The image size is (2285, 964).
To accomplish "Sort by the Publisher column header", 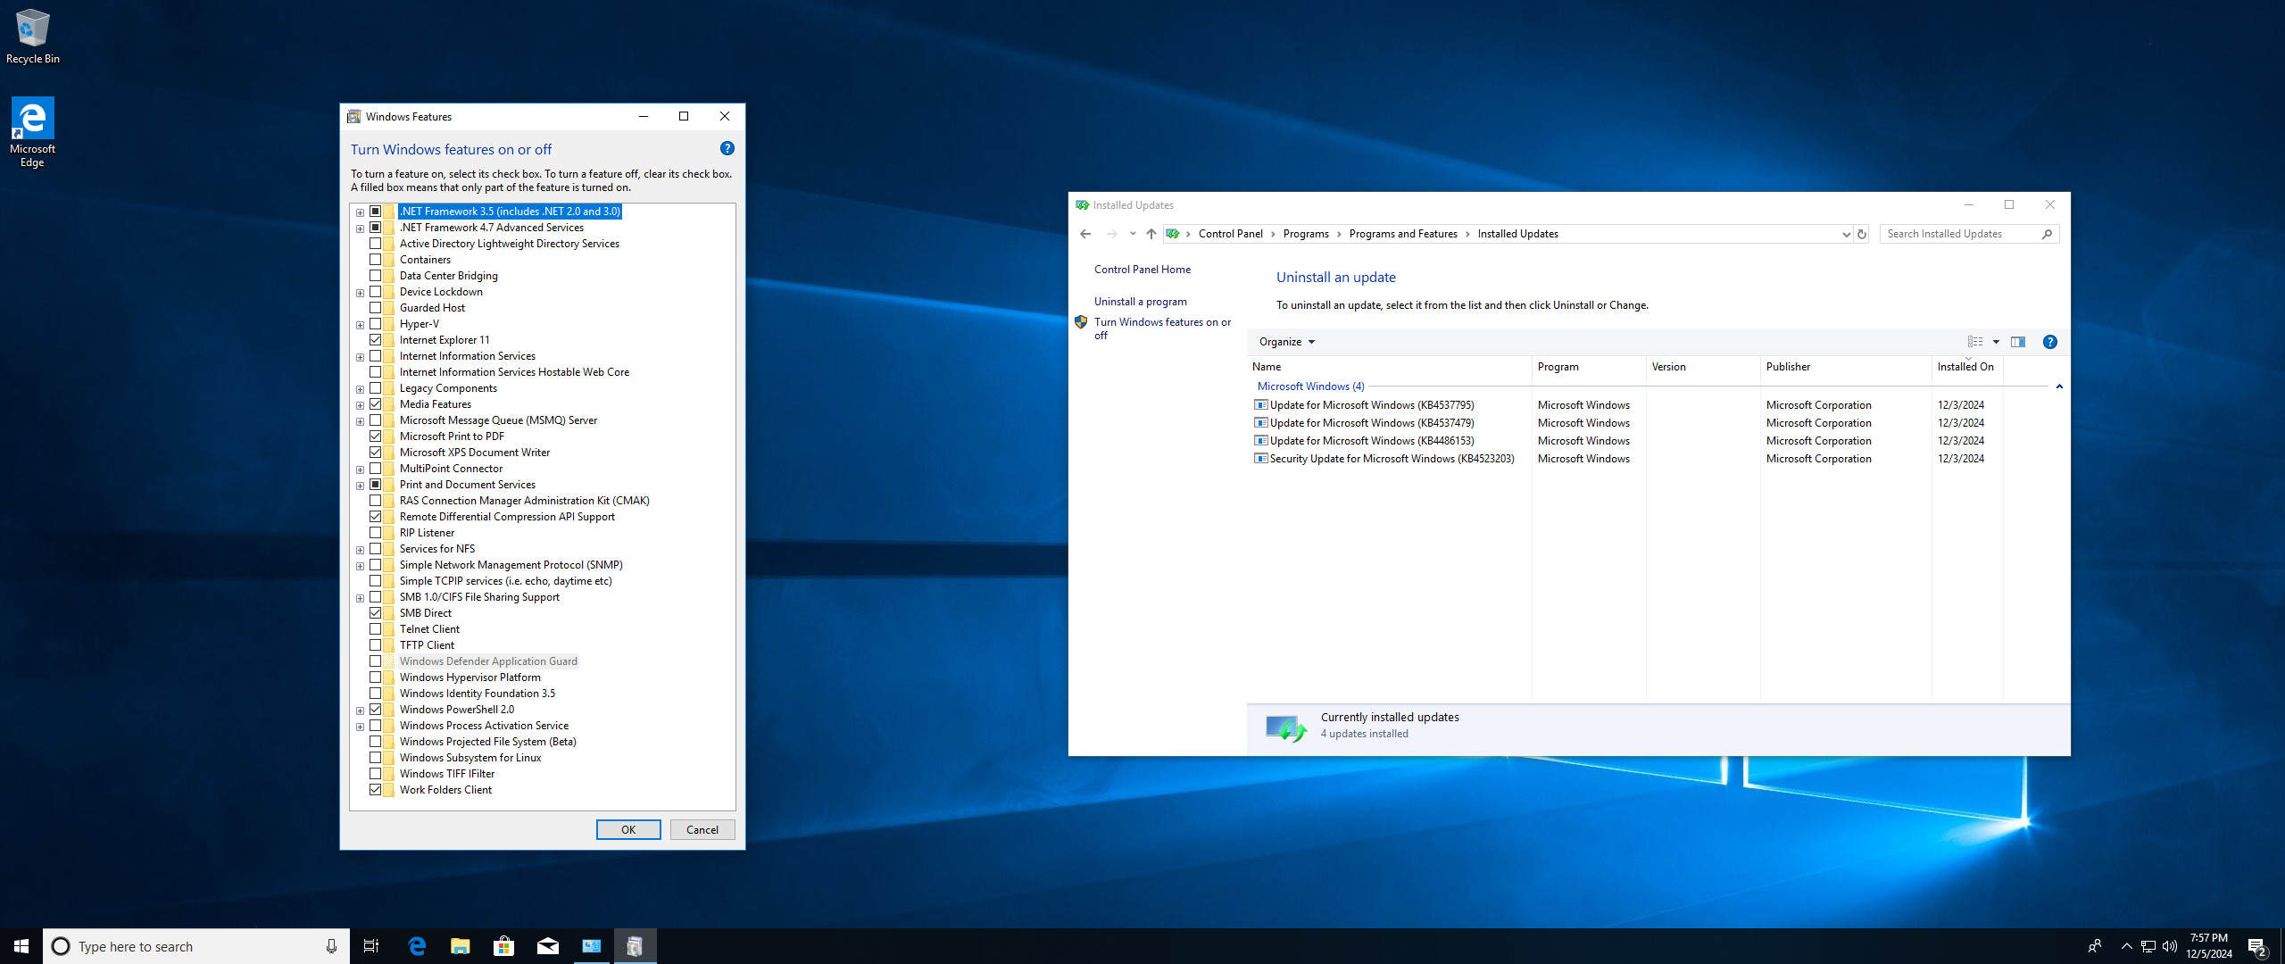I will pos(1846,367).
